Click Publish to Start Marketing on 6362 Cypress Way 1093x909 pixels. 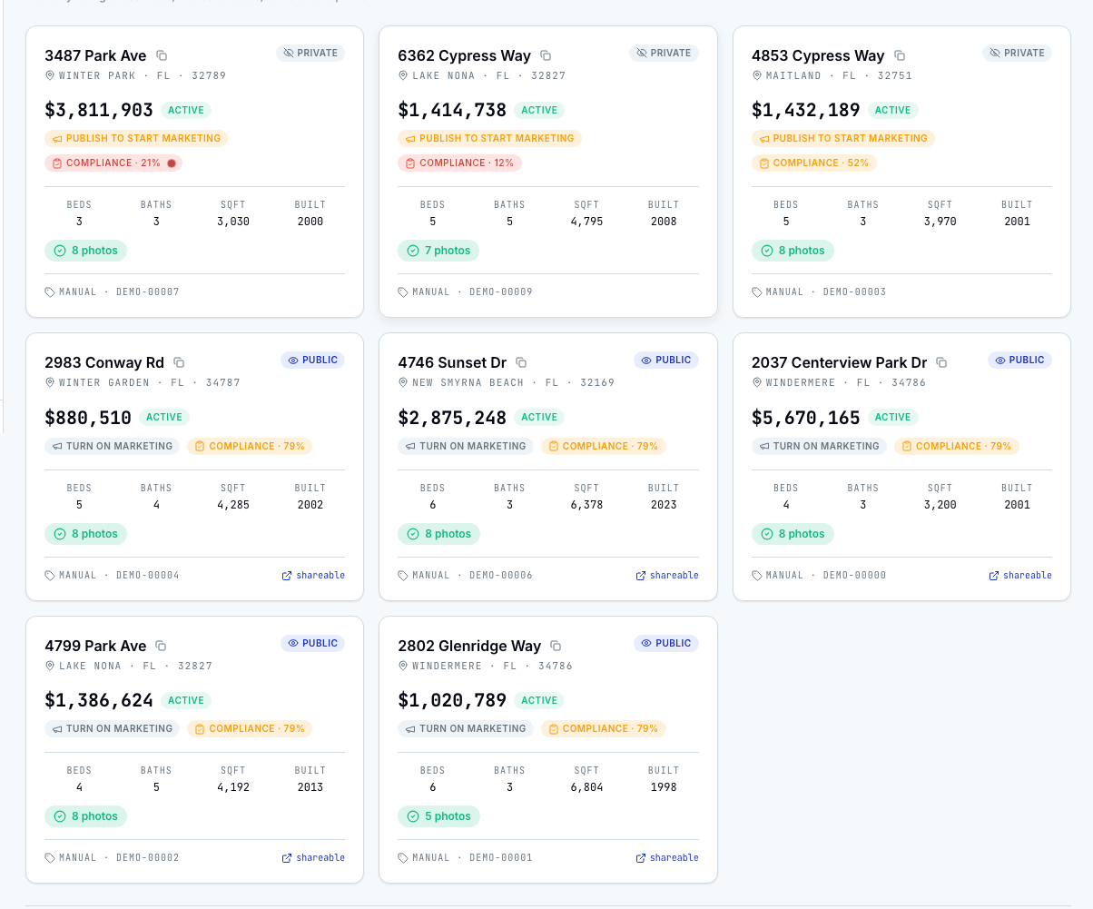tap(489, 138)
